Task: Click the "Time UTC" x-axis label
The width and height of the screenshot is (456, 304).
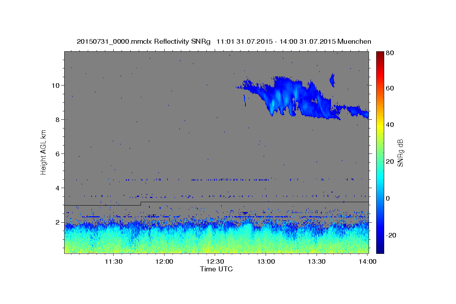Action: 216,269
